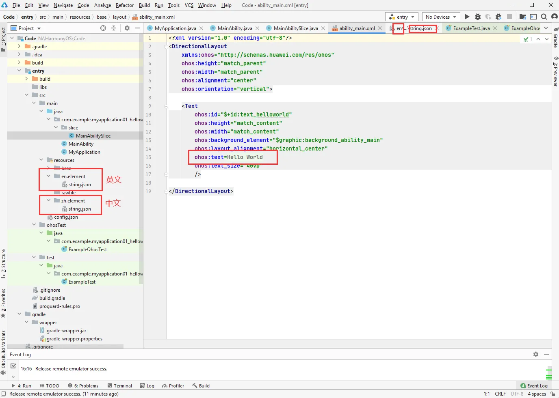Click the layout breadcrumb
The width and height of the screenshot is (559, 398).
pos(119,17)
